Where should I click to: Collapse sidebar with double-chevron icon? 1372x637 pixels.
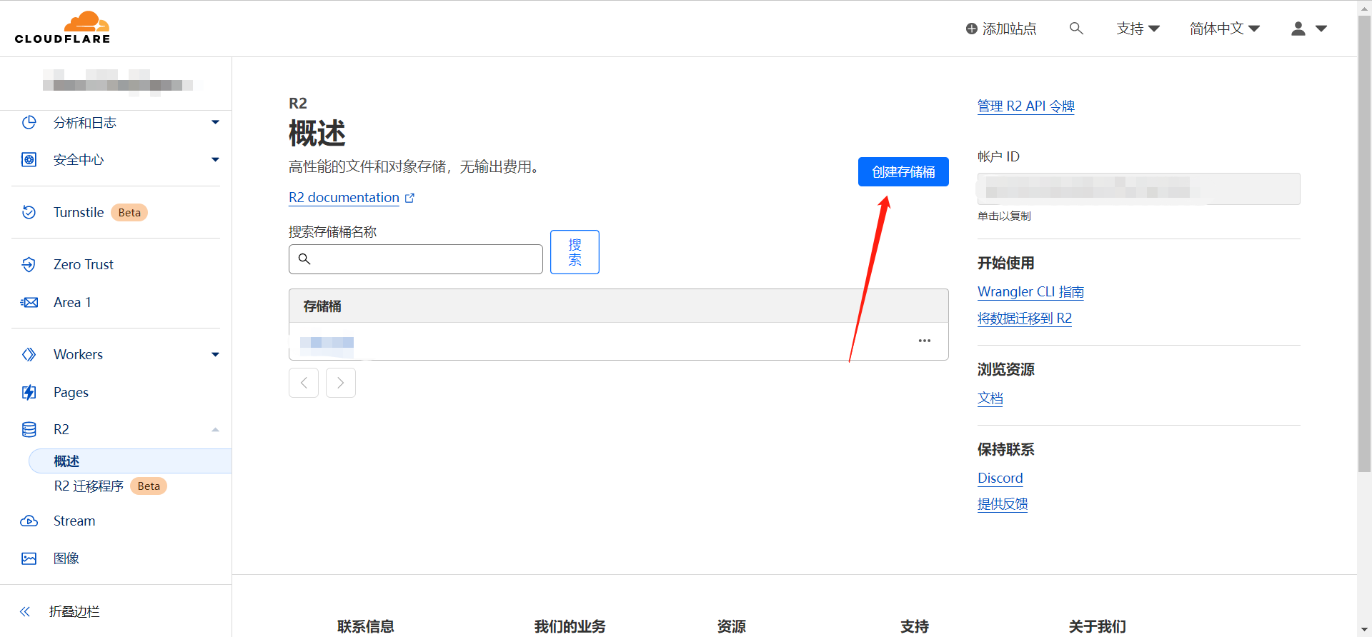click(x=25, y=611)
